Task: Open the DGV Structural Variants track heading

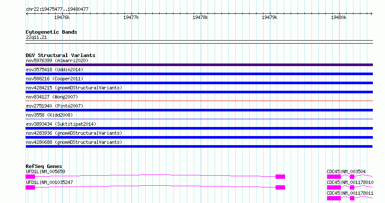Action: 61,55
